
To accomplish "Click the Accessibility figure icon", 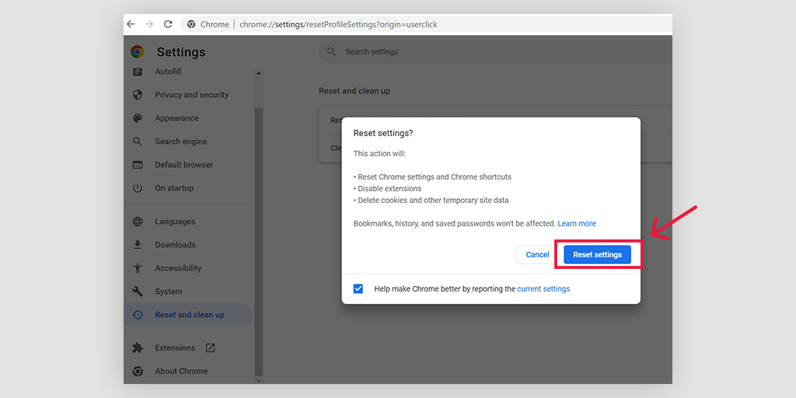I will (x=138, y=268).
